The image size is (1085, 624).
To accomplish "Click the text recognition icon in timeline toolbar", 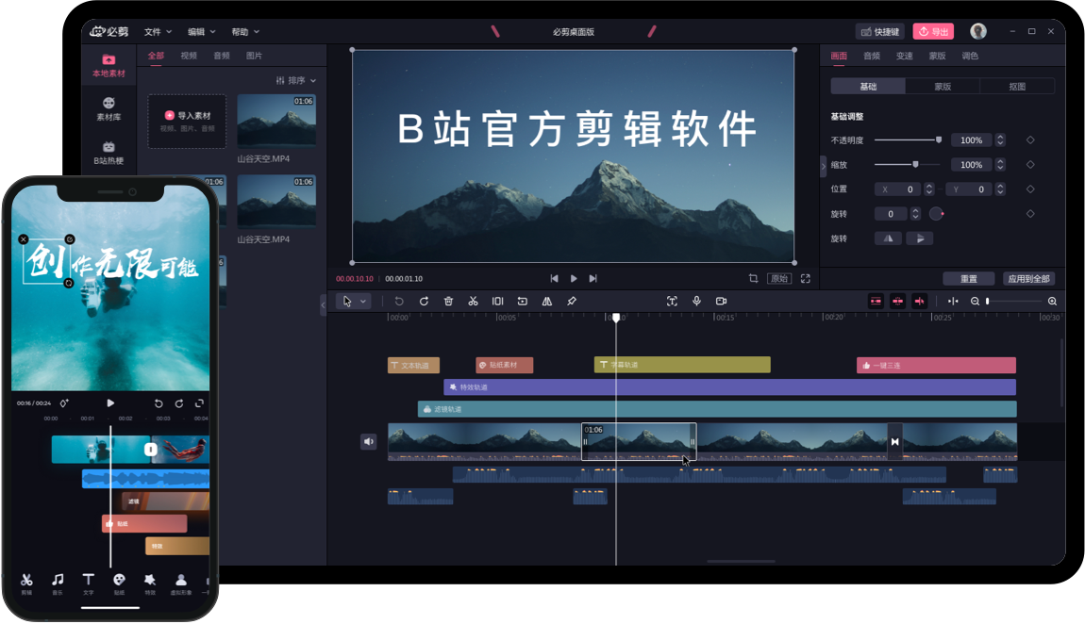I will coord(672,301).
